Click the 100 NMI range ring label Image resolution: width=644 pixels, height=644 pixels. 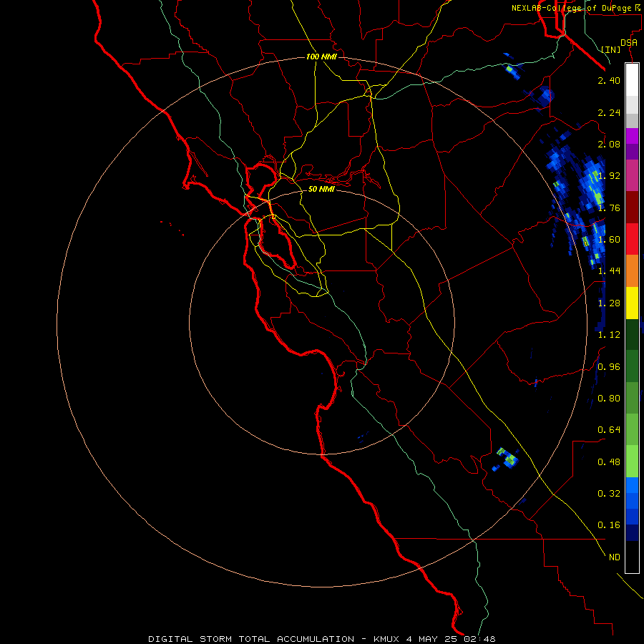[321, 57]
